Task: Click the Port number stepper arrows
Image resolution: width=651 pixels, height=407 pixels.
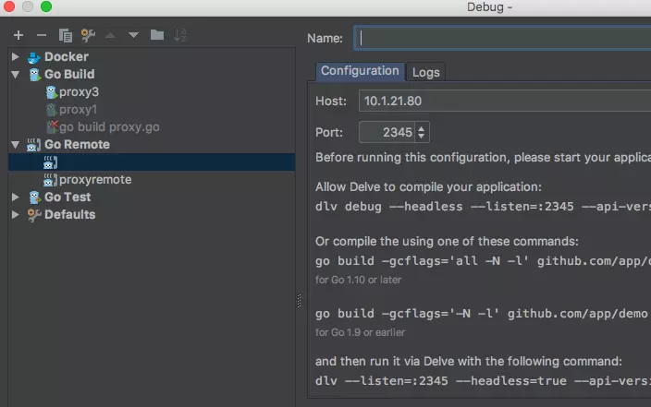Action: 423,132
